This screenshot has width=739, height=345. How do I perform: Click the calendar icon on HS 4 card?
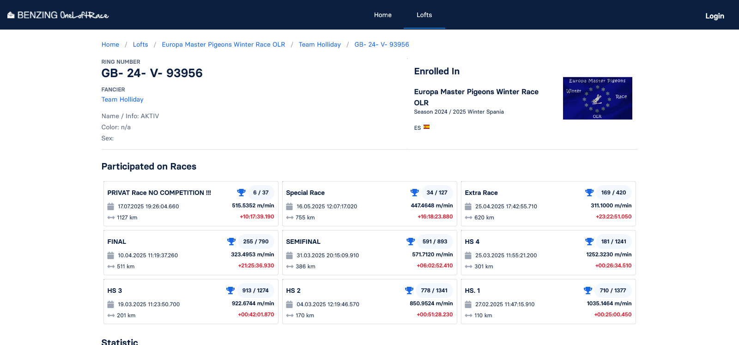tap(468, 255)
